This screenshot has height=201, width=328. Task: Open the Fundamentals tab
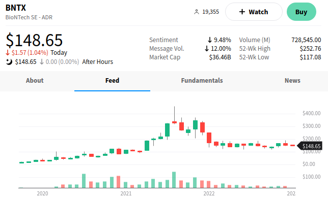point(202,81)
